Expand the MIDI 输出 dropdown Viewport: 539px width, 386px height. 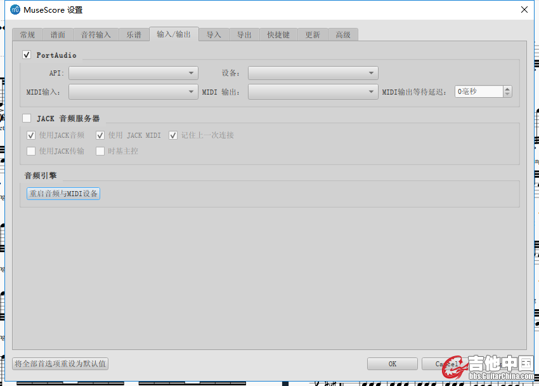click(x=313, y=92)
